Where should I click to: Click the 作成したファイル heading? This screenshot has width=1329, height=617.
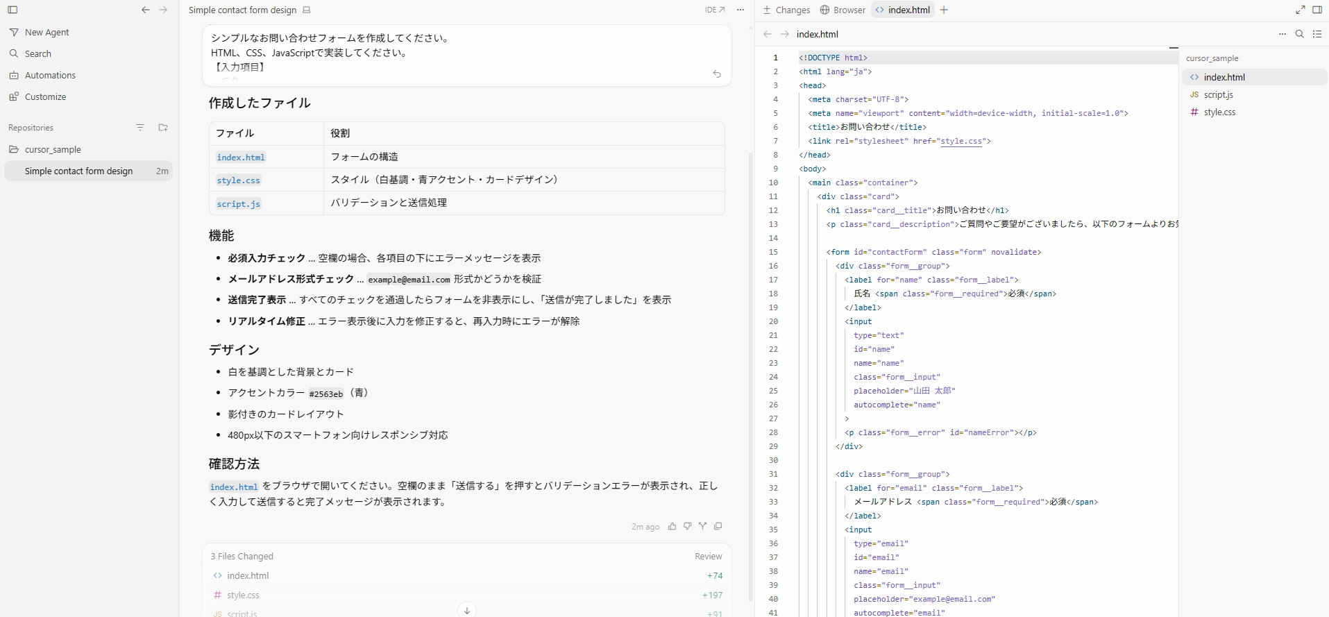260,103
